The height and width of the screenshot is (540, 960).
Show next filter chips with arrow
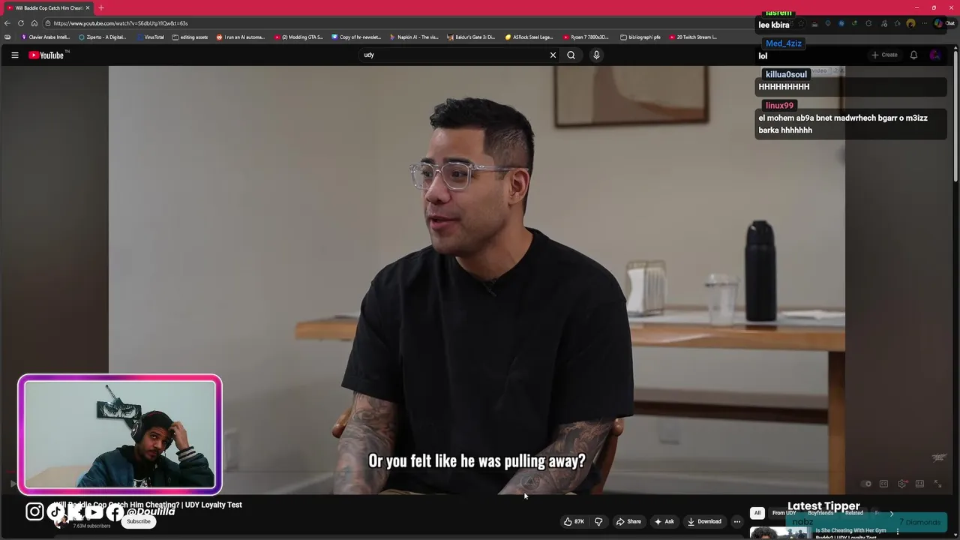[892, 513]
